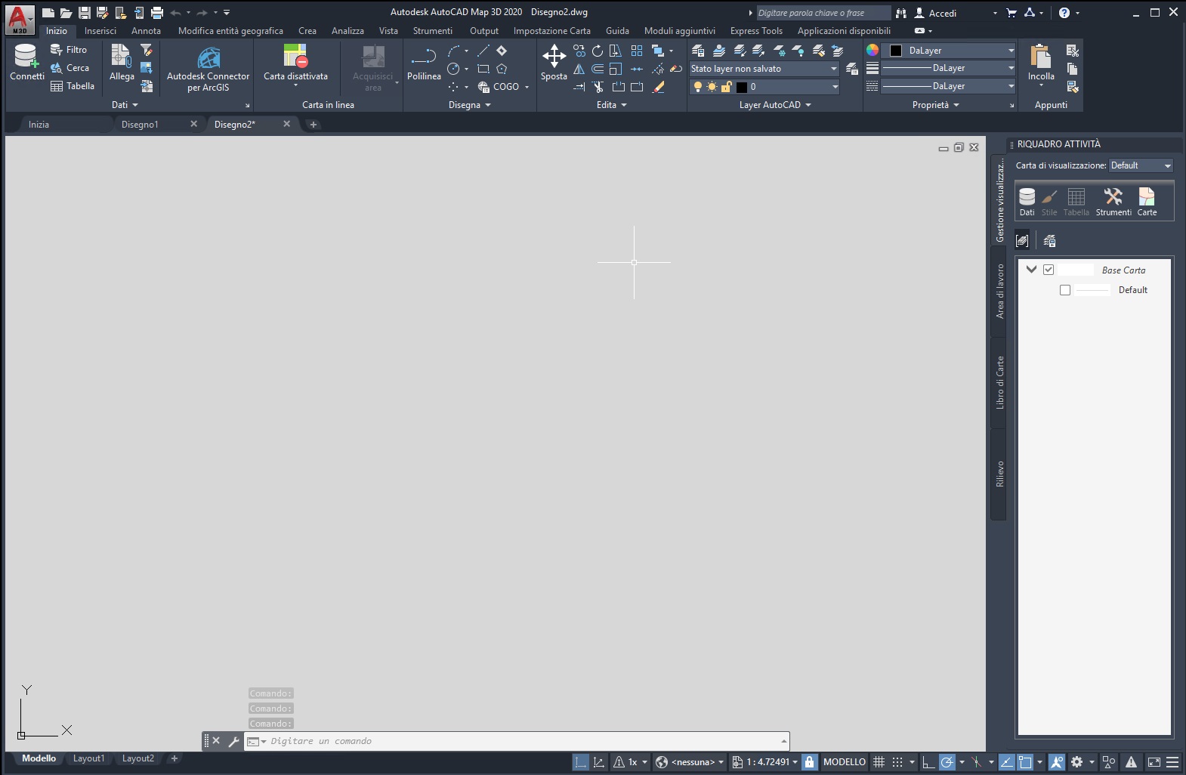Open Strumenti in the task pane
This screenshot has width=1186, height=775.
click(1113, 200)
